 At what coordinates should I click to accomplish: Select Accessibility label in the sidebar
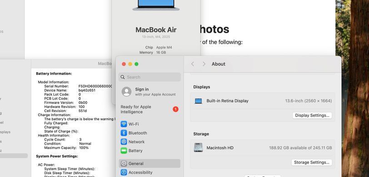pyautogui.click(x=140, y=172)
